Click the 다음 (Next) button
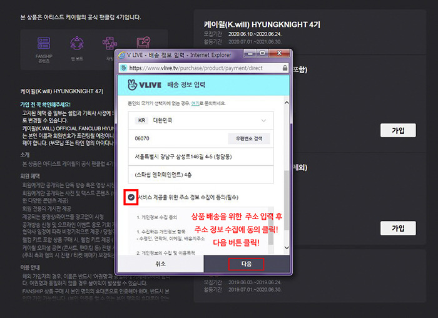 pos(247,264)
